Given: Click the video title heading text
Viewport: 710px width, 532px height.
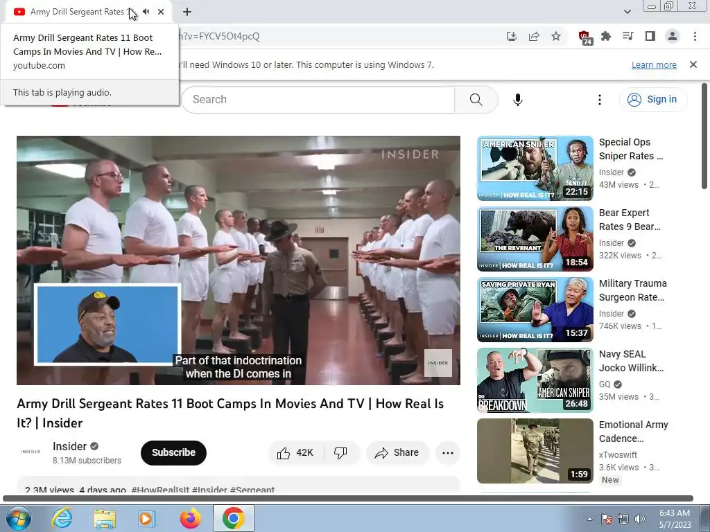Looking at the screenshot, I should (x=230, y=413).
